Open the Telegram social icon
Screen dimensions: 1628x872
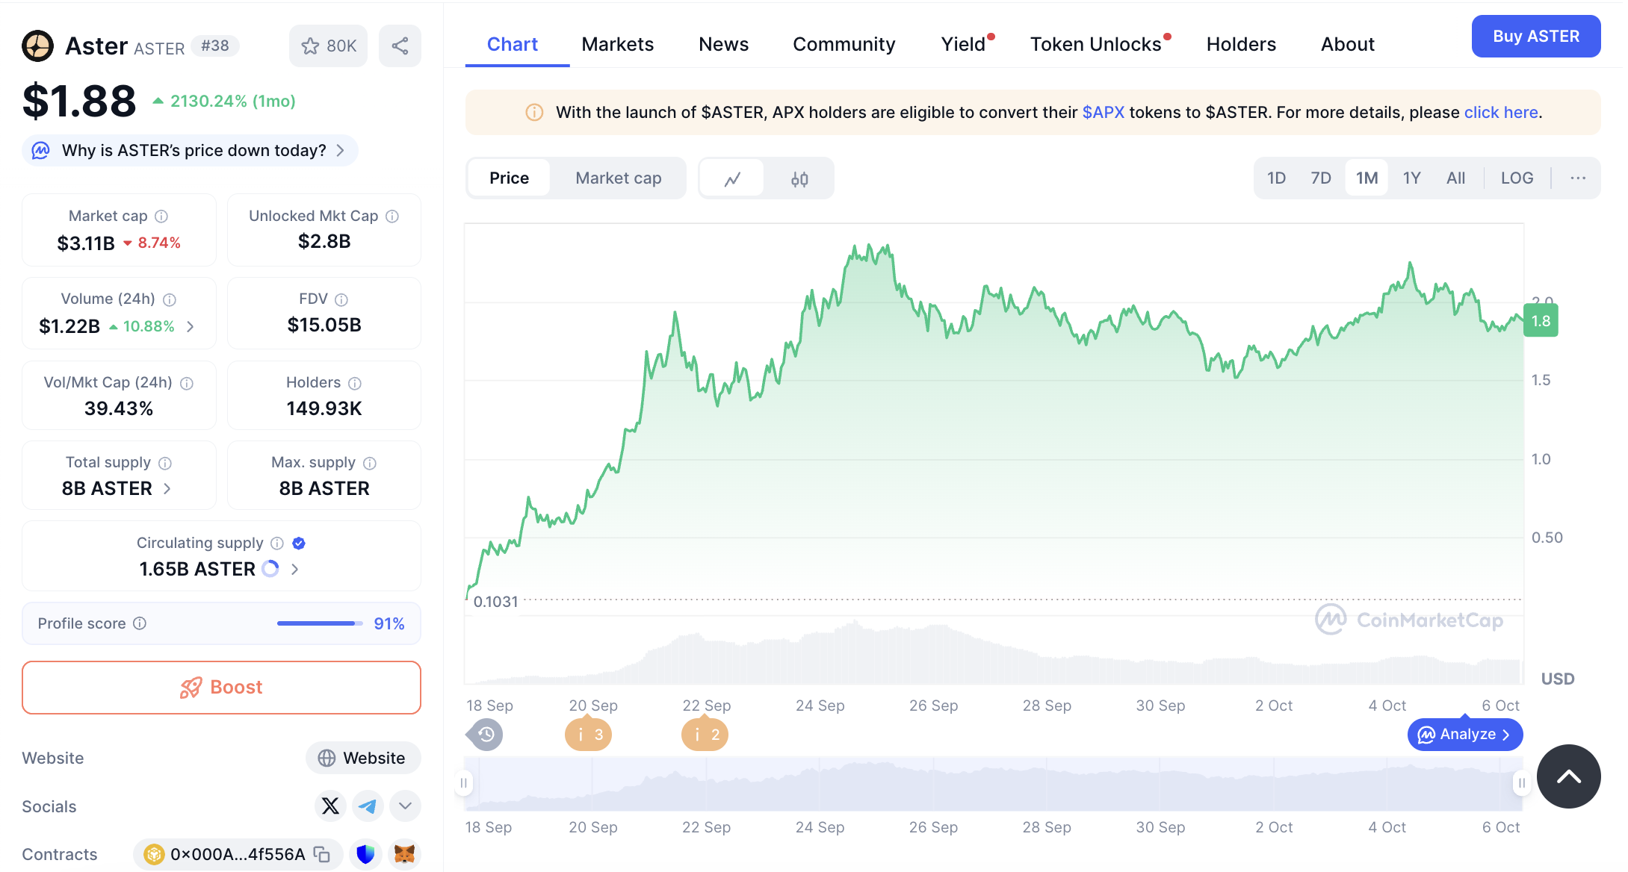(x=368, y=806)
